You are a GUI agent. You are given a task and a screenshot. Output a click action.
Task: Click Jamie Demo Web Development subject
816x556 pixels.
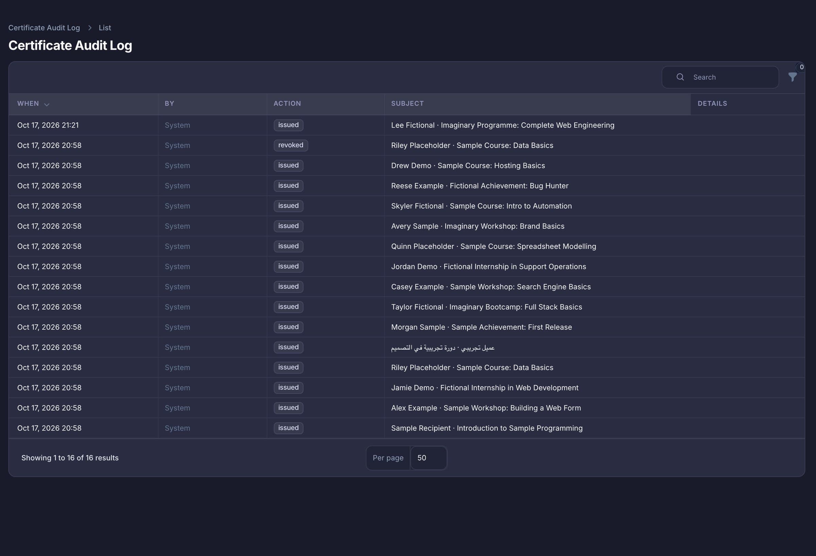pos(485,388)
